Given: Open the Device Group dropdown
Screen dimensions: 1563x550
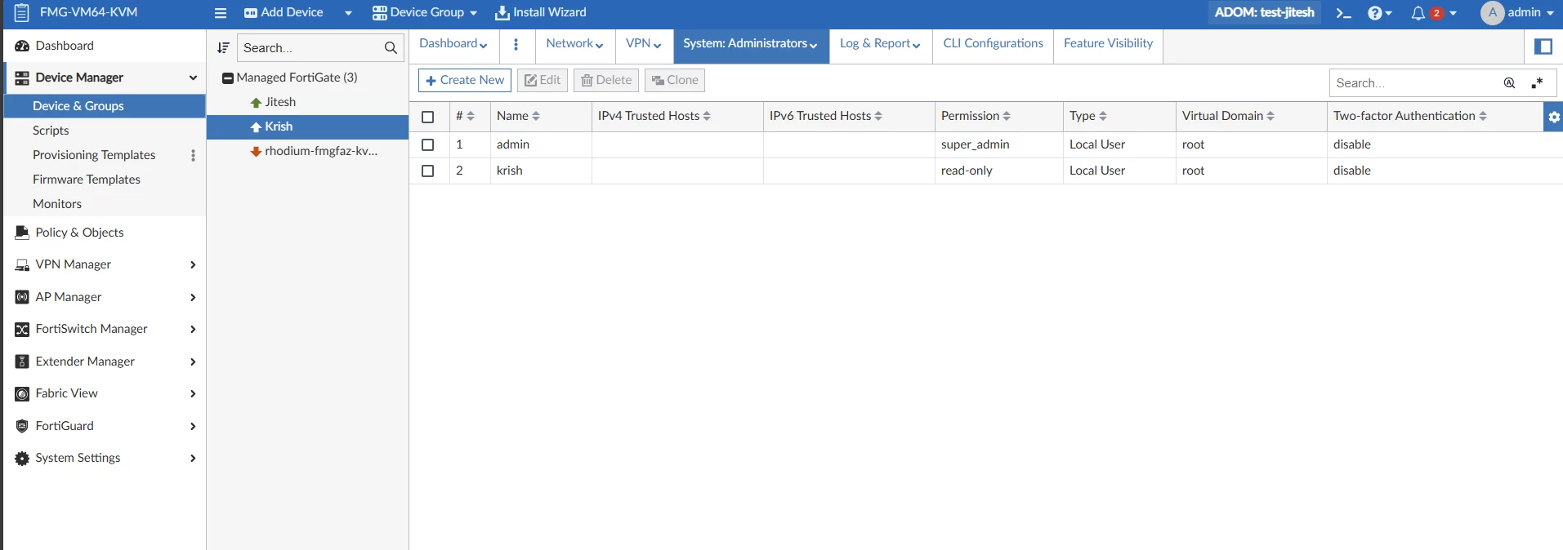Looking at the screenshot, I should pos(424,13).
